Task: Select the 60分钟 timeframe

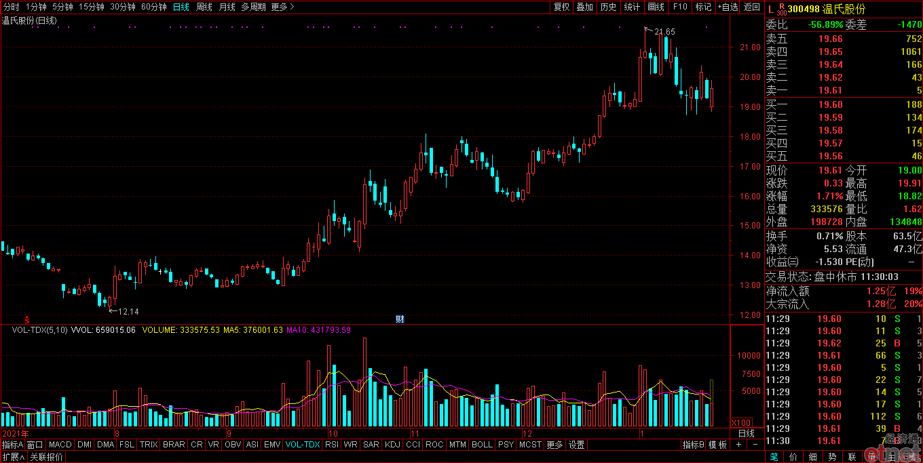Action: click(154, 7)
